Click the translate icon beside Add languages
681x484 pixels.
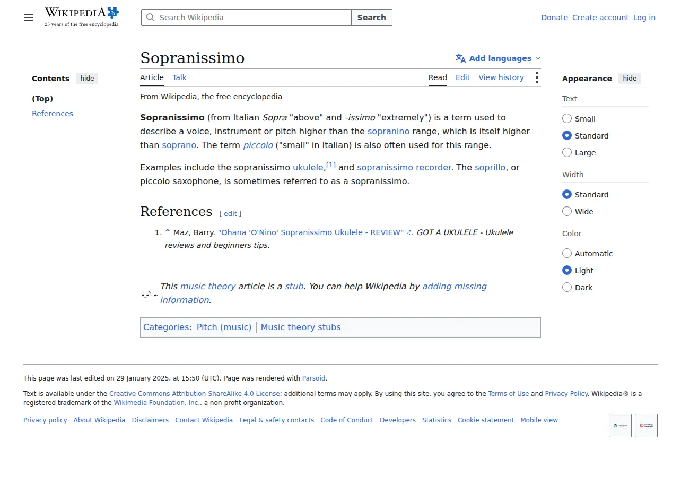[460, 58]
